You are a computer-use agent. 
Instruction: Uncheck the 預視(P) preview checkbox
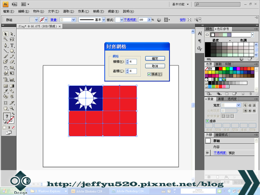click(149, 74)
